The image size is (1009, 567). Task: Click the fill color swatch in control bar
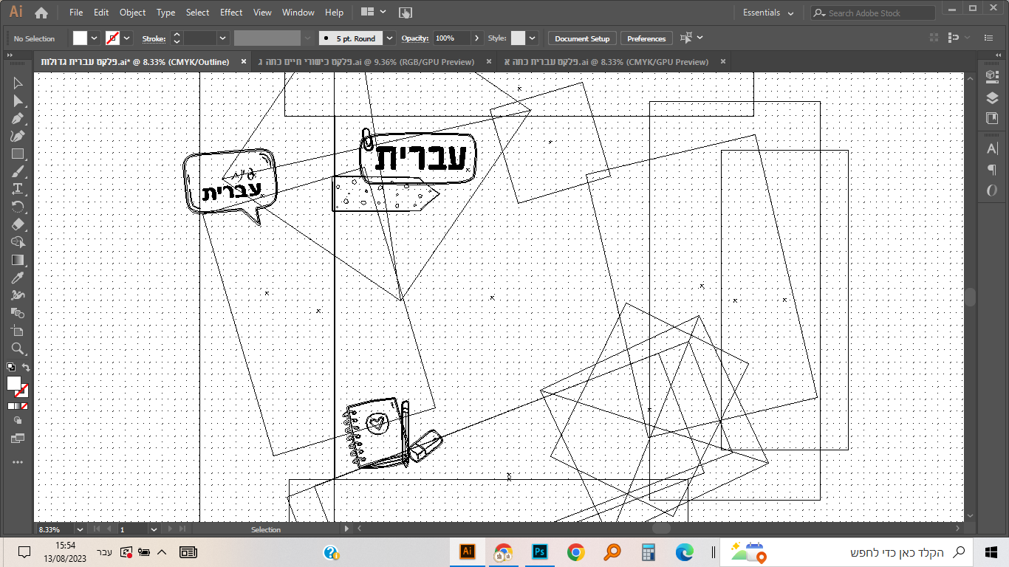80,38
